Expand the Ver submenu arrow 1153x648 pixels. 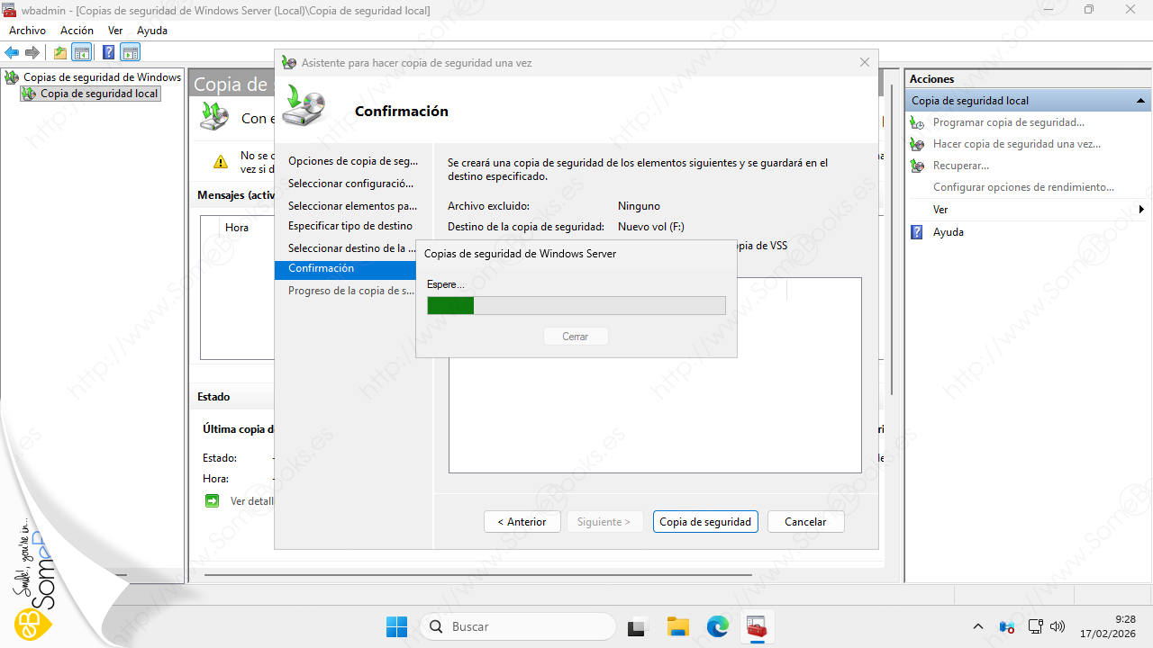(x=1141, y=210)
